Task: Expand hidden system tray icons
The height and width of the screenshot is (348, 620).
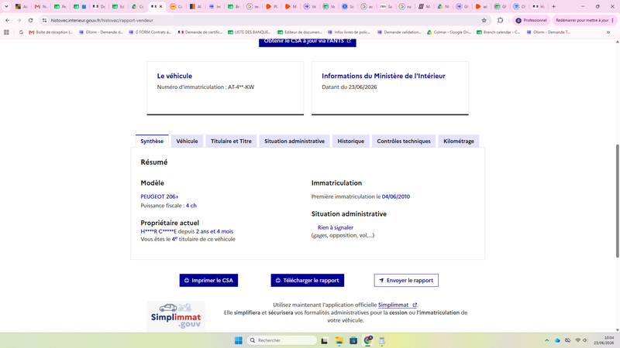Action: [x=547, y=340]
